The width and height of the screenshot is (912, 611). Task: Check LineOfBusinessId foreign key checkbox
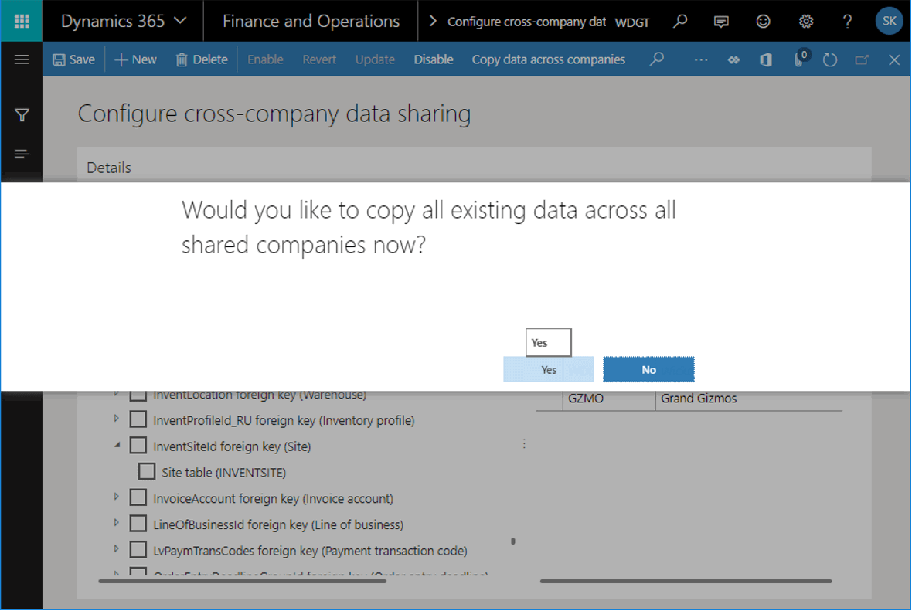click(x=138, y=524)
